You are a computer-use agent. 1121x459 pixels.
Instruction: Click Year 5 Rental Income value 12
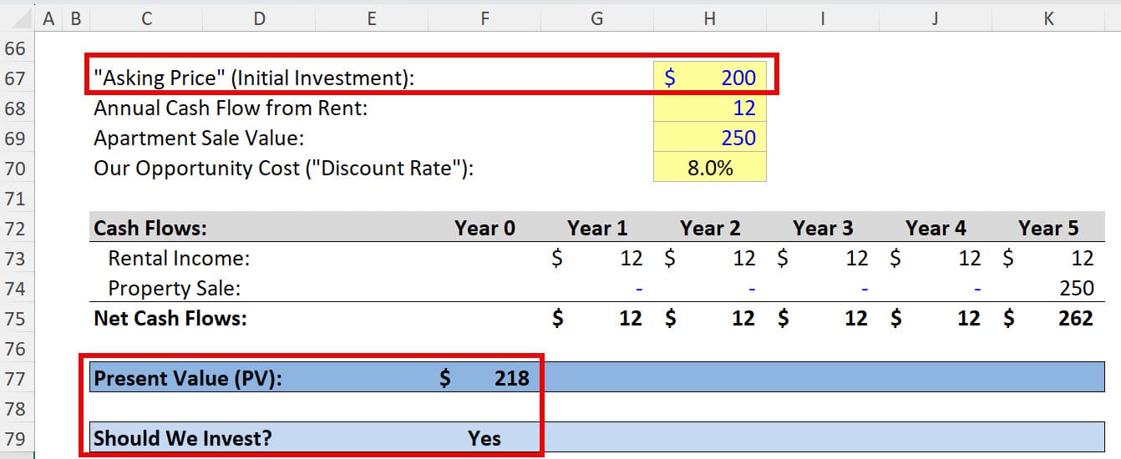click(1082, 259)
